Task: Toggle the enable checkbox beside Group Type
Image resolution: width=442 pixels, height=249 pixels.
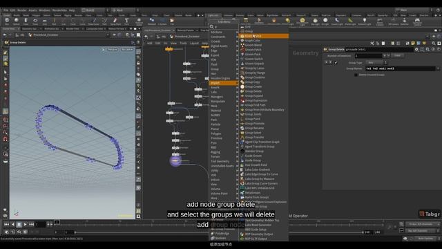Action: [x=336, y=63]
